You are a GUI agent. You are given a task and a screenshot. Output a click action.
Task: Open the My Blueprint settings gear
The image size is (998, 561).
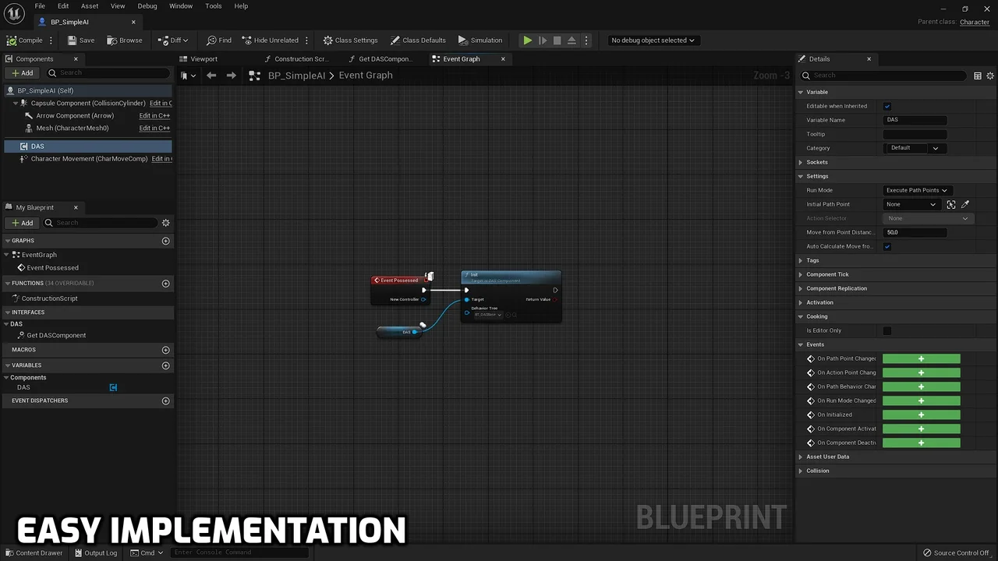pyautogui.click(x=165, y=223)
